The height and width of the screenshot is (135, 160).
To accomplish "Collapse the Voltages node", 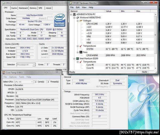I will click(x=78, y=21).
